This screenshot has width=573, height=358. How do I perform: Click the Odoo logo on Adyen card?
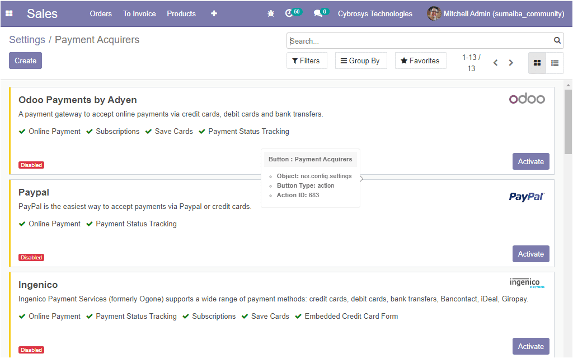pos(527,99)
